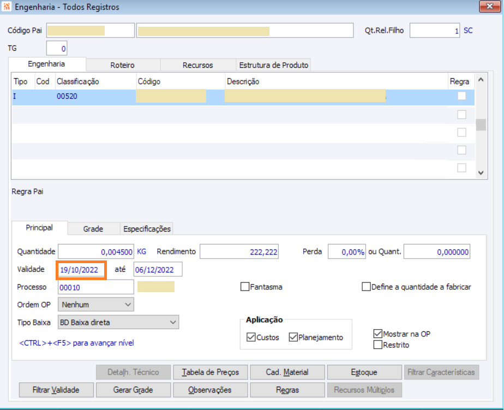The image size is (504, 410).
Task: Check the Fantasma checkbox
Action: tap(245, 287)
